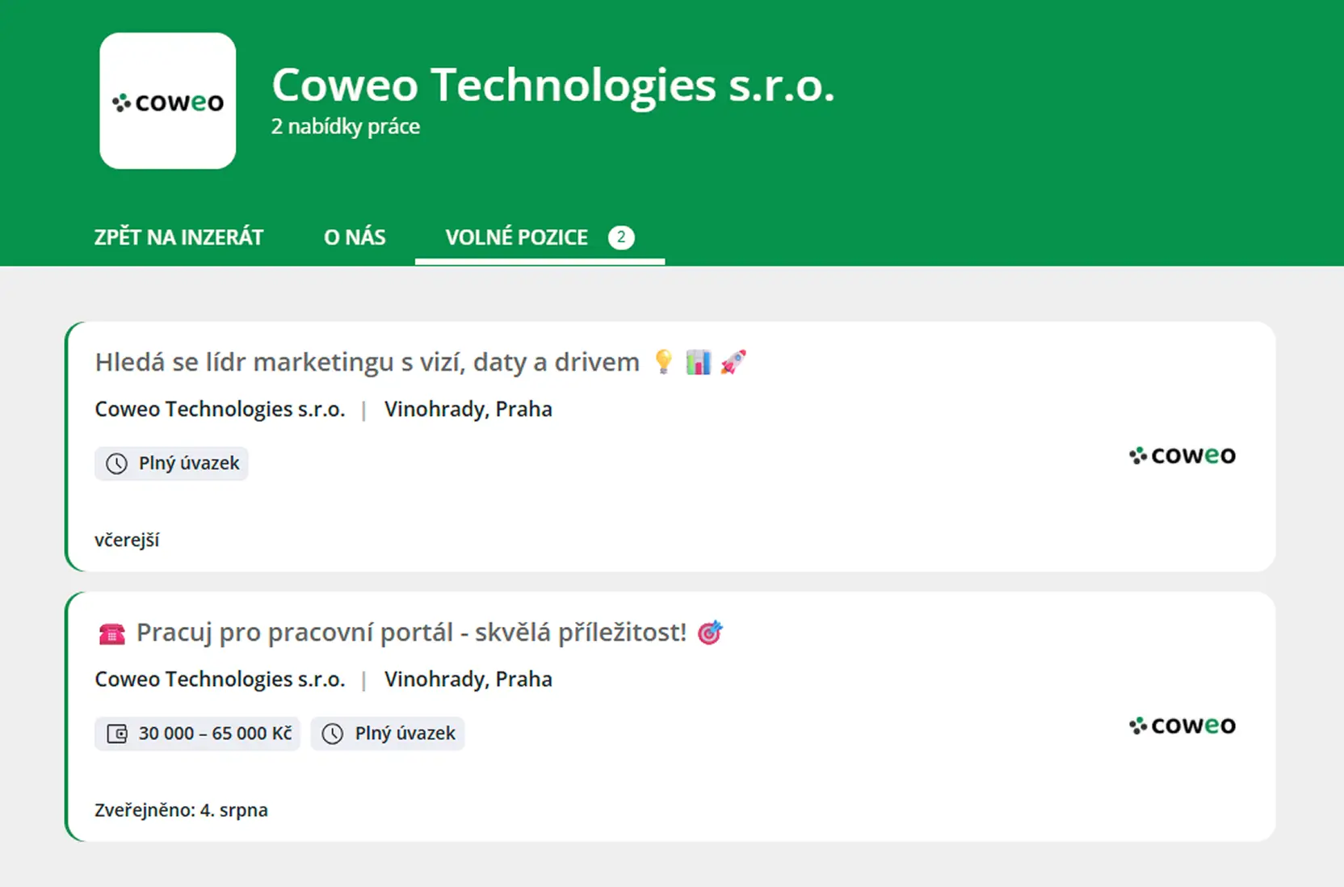Switch to the 'O NÁS' tab

click(355, 238)
